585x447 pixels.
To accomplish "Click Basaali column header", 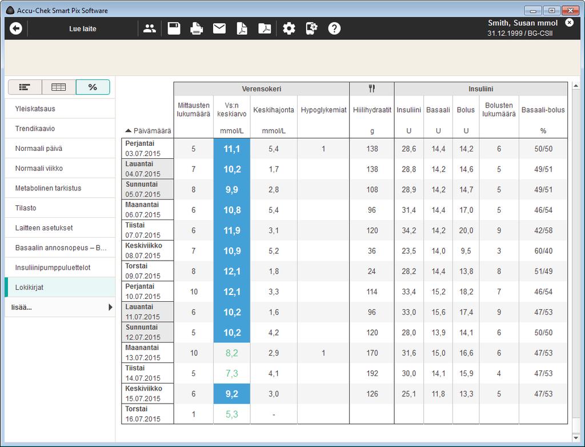I will (x=438, y=110).
